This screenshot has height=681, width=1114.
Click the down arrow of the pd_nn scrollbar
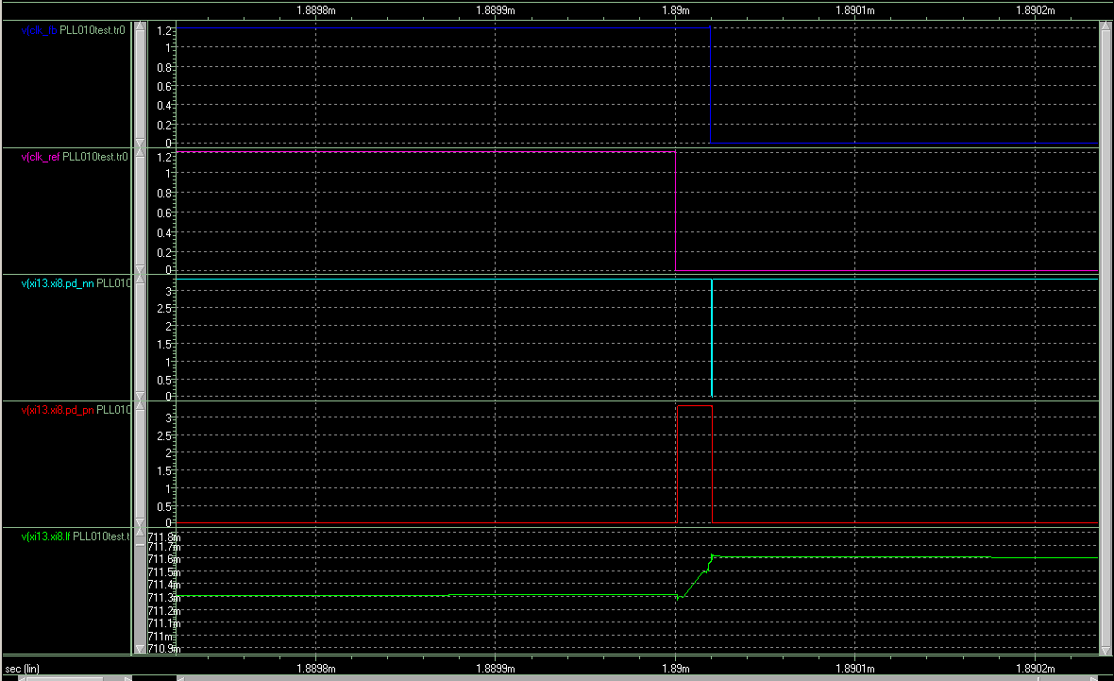pos(140,396)
